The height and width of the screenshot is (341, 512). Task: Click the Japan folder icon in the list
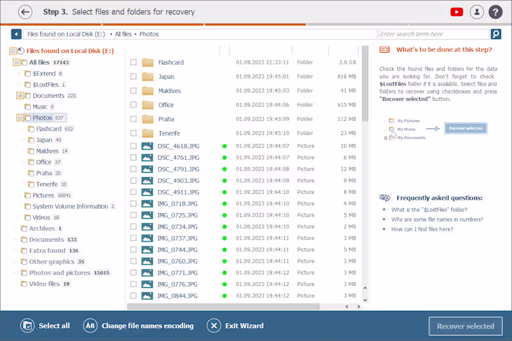pyautogui.click(x=148, y=77)
